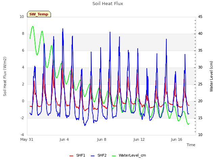The width and height of the screenshot is (216, 162).
Task: Click the left axis value 8
Action: [x=23, y=34]
